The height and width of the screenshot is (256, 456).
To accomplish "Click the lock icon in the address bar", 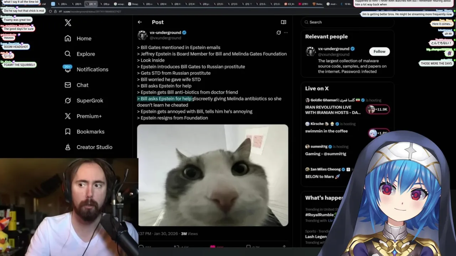I will (55, 11).
